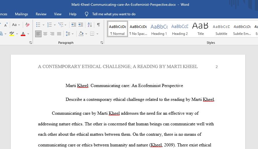This screenshot has width=258, height=149.
Task: Apply the Subtle Emphasis style
Action: point(242,29)
